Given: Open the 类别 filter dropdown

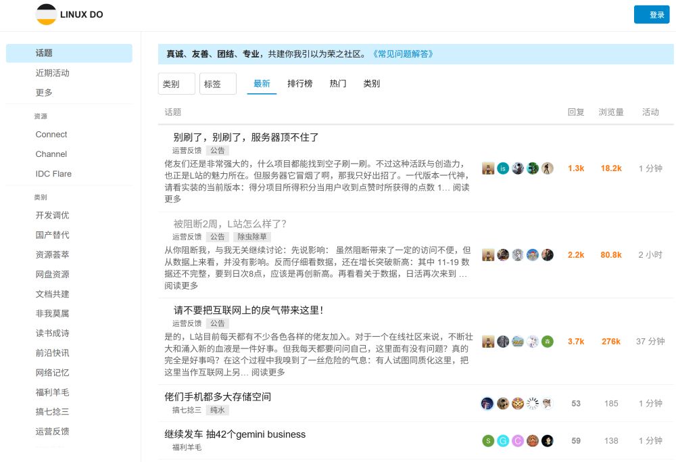Looking at the screenshot, I should tap(176, 84).
